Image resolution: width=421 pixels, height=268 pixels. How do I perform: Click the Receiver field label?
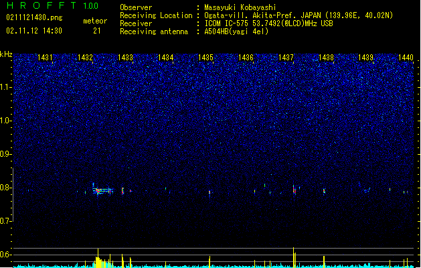[136, 23]
